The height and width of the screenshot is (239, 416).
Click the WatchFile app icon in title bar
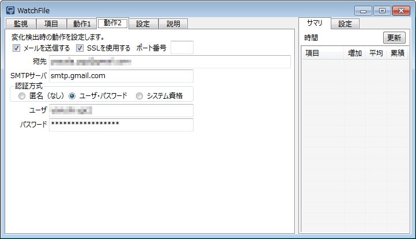[10, 10]
